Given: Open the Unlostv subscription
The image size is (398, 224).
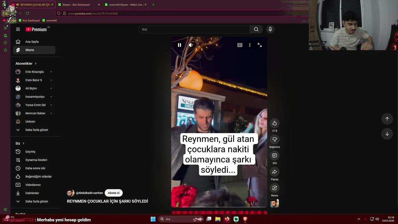Looking at the screenshot, I should 34,122.
